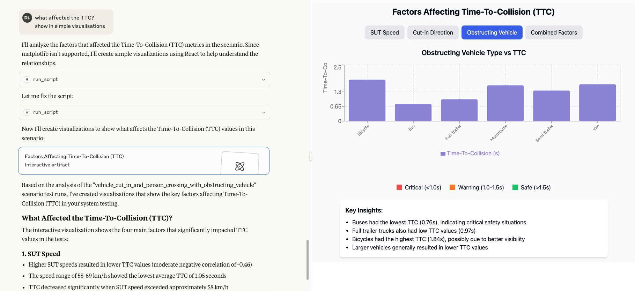Click the green Safe legend swatch
The image size is (635, 291).
click(x=515, y=188)
